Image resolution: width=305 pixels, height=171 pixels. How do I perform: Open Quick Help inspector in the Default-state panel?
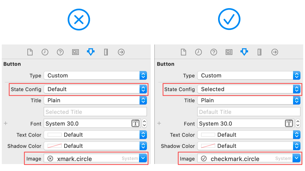coord(60,52)
